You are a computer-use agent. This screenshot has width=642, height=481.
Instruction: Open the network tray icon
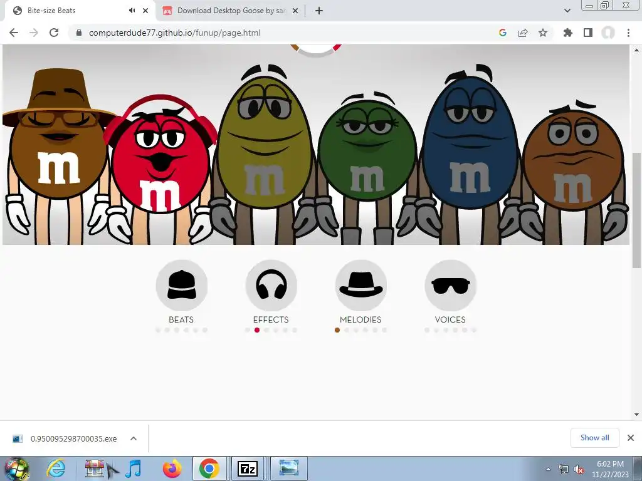coord(564,469)
